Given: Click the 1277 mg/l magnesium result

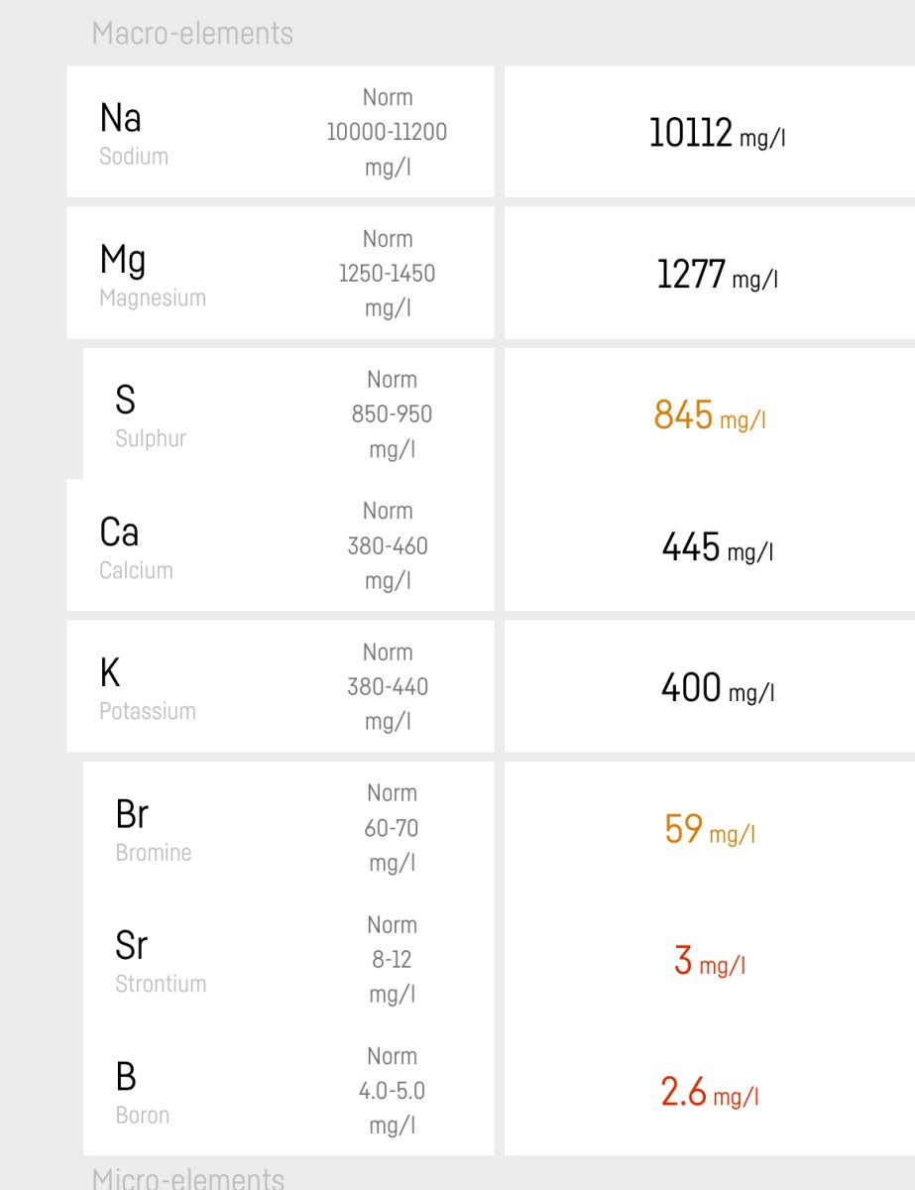Looking at the screenshot, I should [x=718, y=275].
